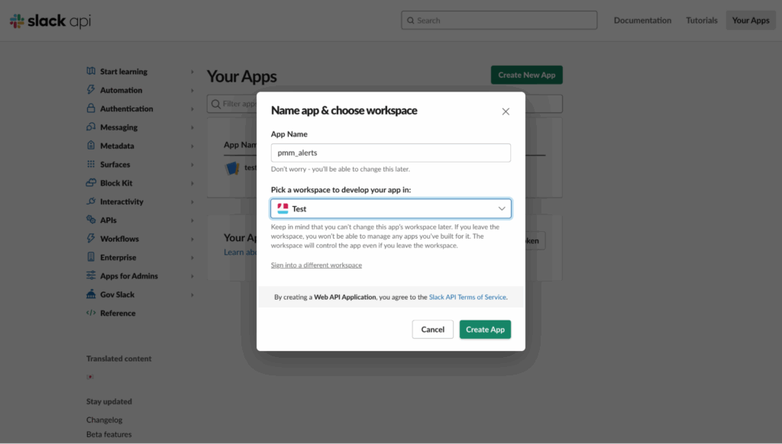Click the Automation lightning bolt icon
Screen dimensions: 782x444
click(91, 90)
